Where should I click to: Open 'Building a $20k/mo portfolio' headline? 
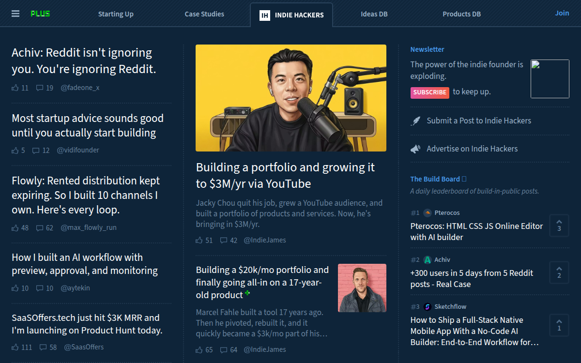262,282
